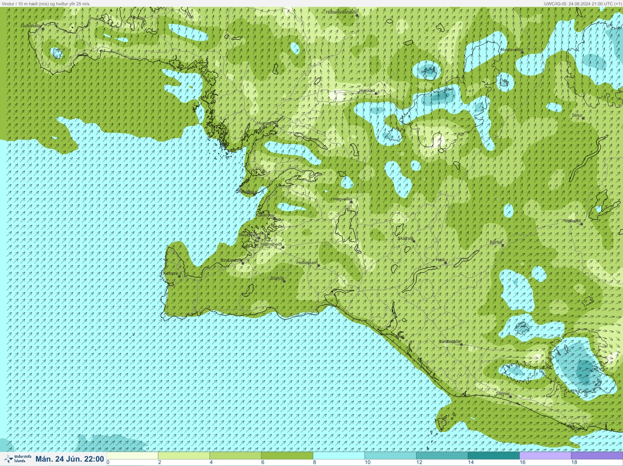Click the Steinar station label

pyautogui.click(x=503, y=393)
